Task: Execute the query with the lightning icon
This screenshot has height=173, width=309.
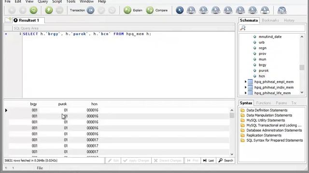Action: (49, 10)
